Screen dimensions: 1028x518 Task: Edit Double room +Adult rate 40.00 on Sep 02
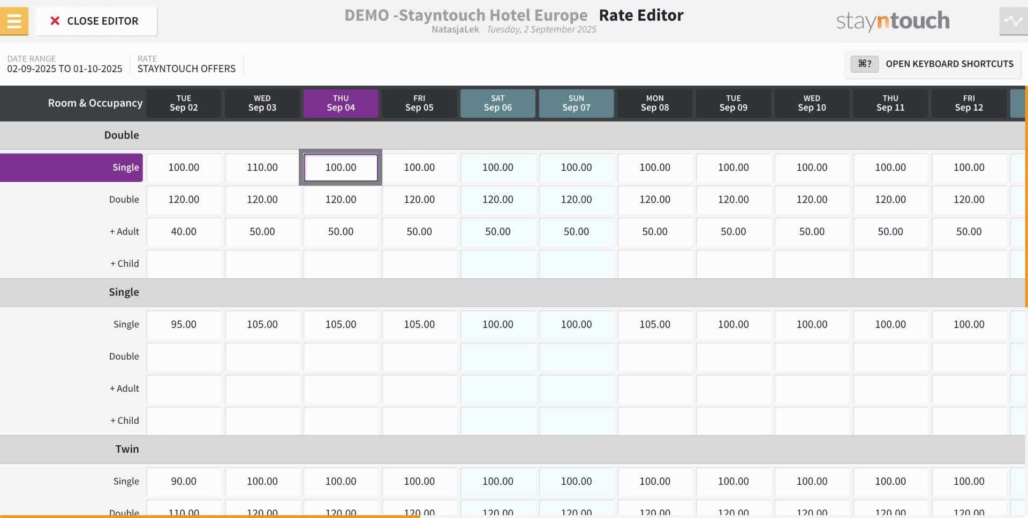click(x=184, y=232)
